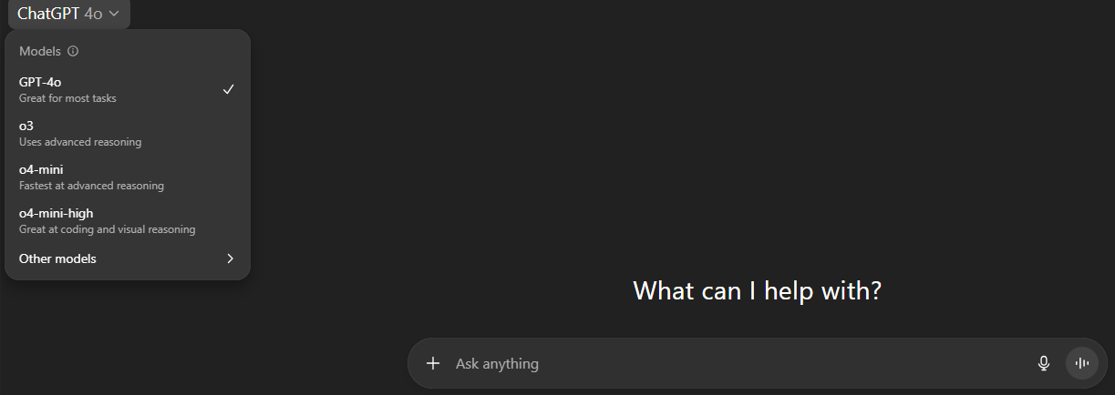This screenshot has height=395, width=1115.
Task: Click the info icon beside Models heading
Action: click(73, 52)
